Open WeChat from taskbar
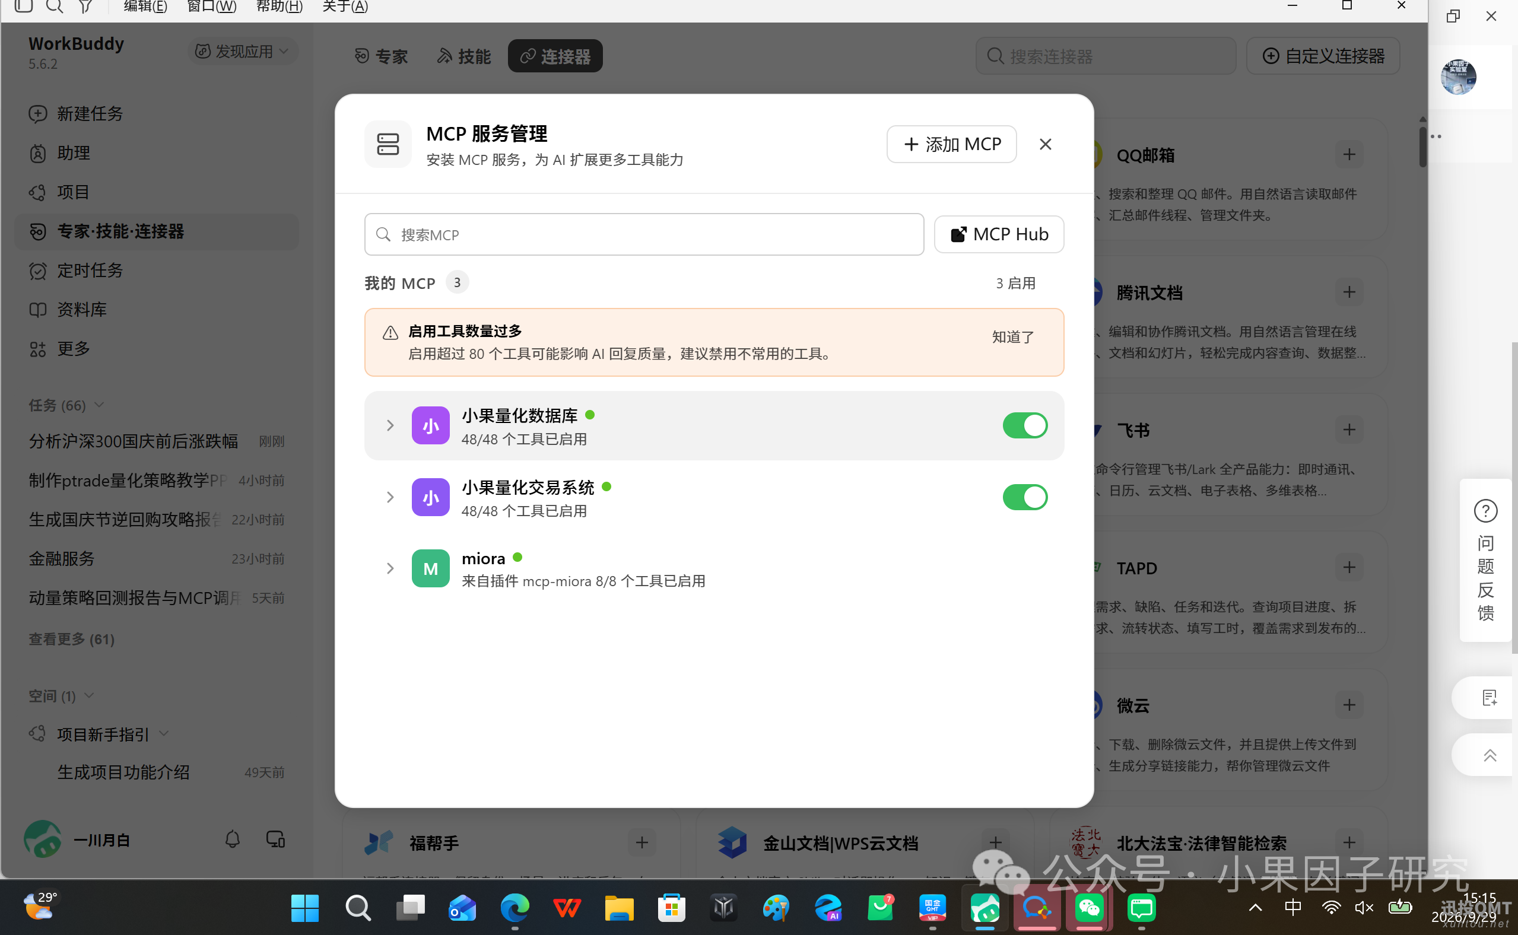The width and height of the screenshot is (1518, 935). point(1089,908)
